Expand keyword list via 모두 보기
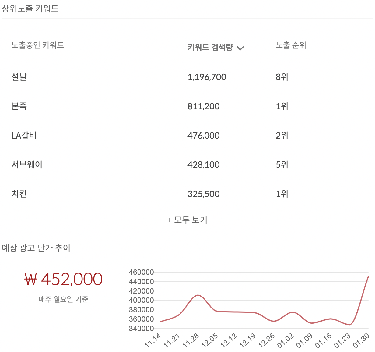This screenshot has height=352, width=375. coord(187,220)
